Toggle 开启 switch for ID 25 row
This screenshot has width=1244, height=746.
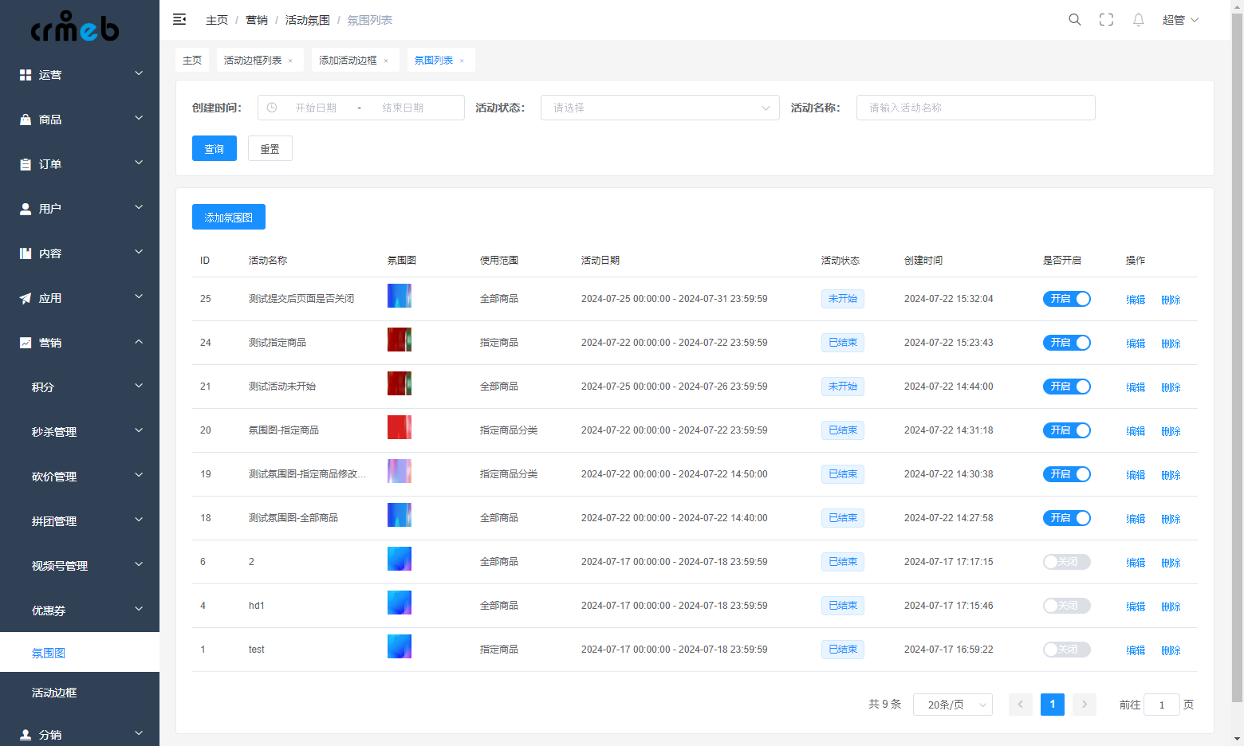point(1067,299)
